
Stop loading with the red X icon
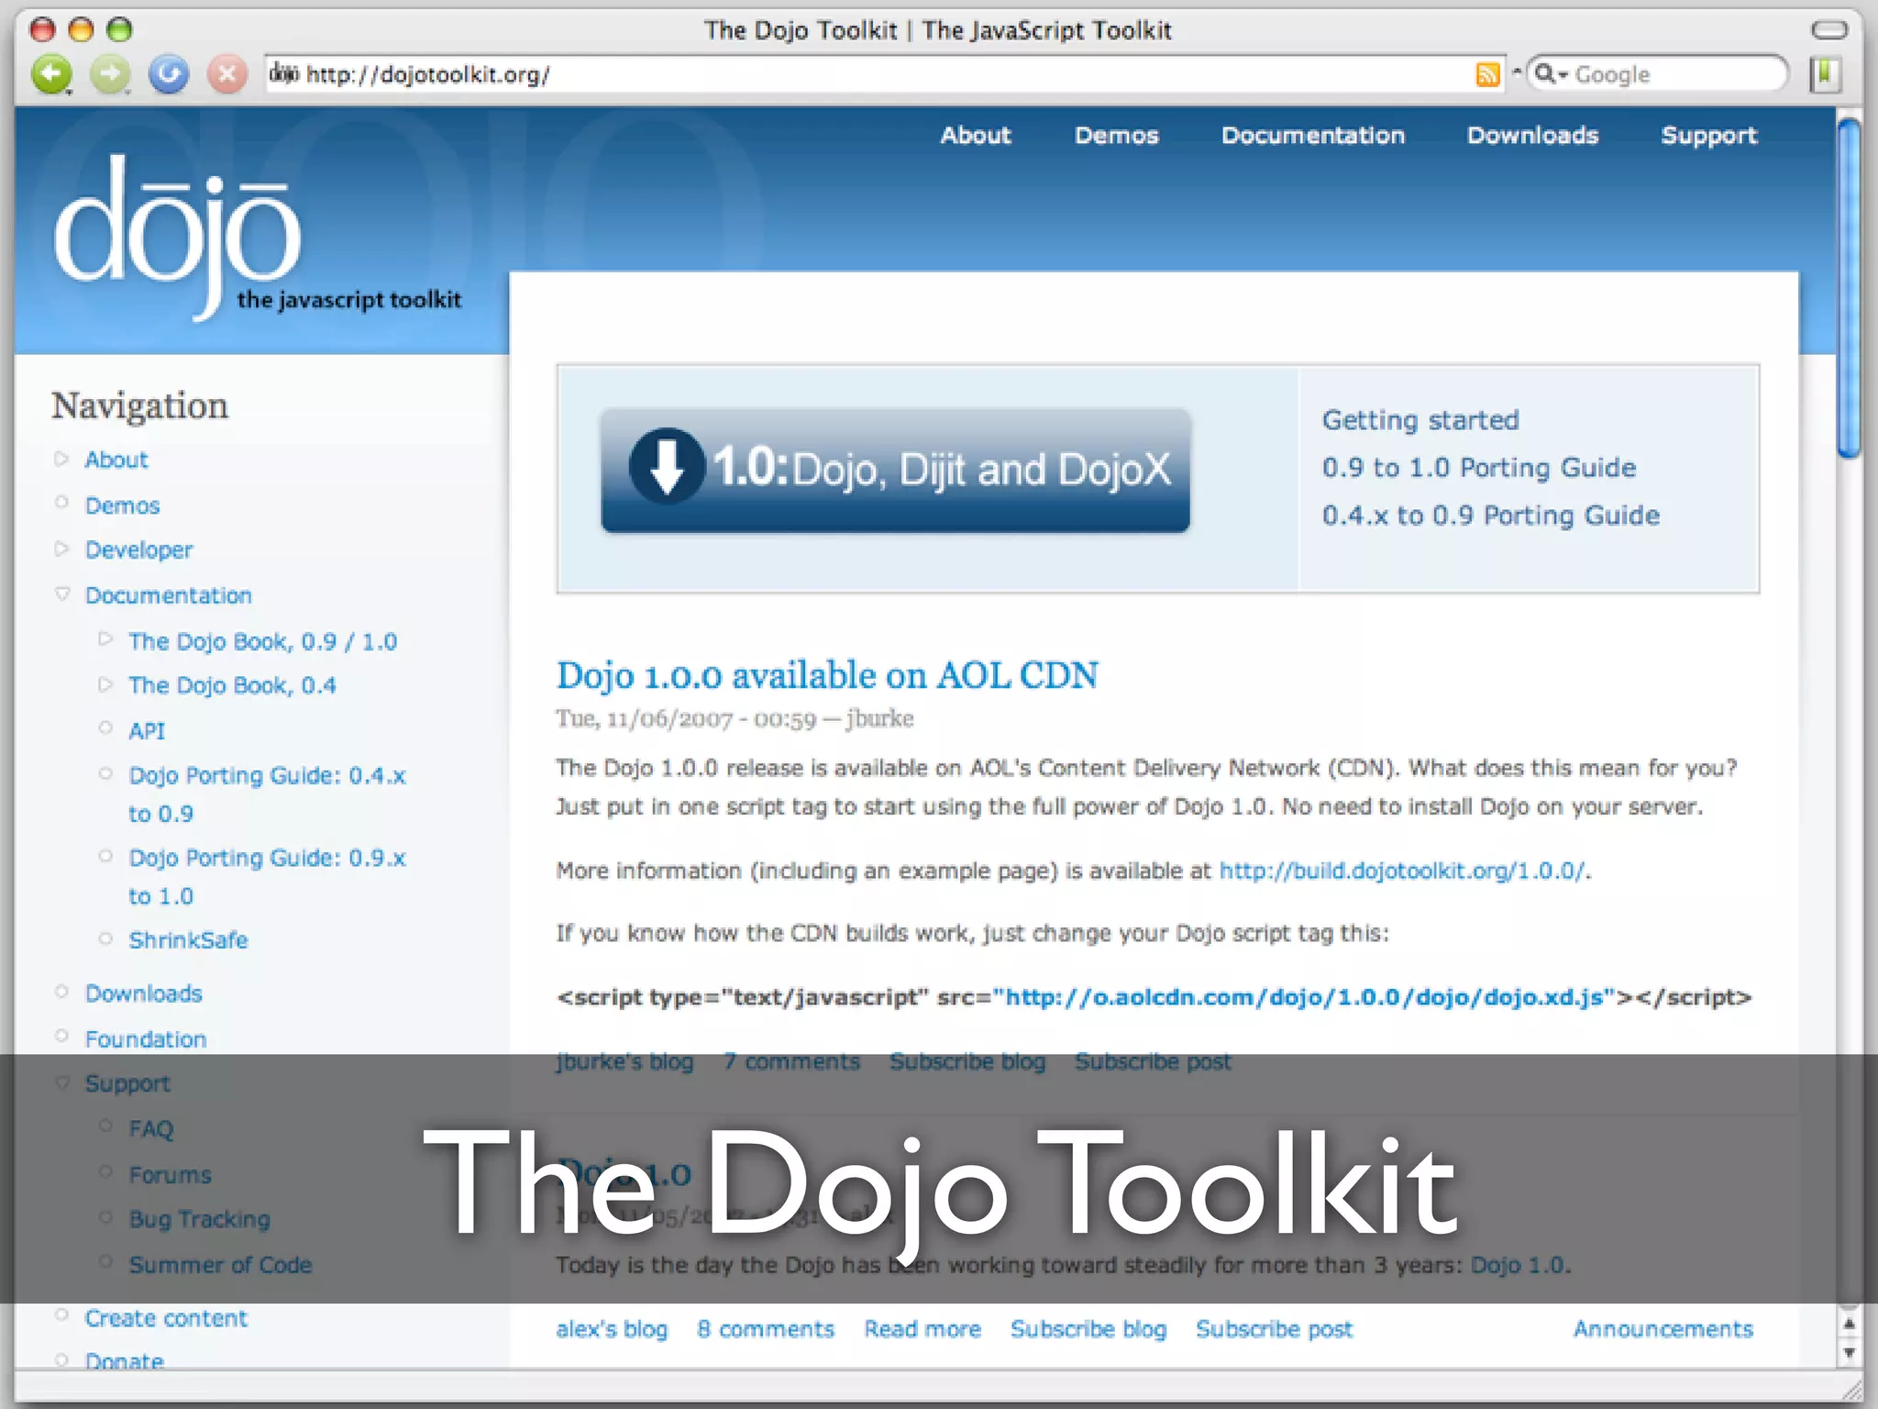click(227, 74)
